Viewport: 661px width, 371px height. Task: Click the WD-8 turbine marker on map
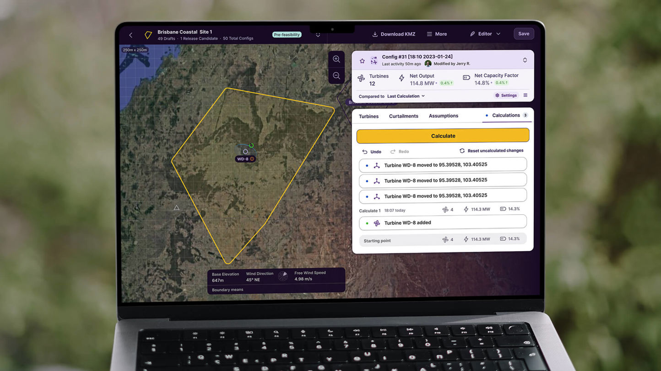[x=245, y=152]
